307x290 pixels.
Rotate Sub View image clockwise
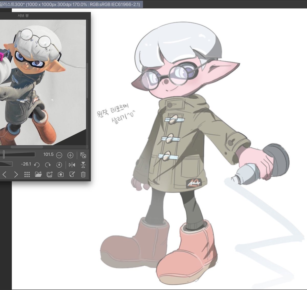coord(48,165)
